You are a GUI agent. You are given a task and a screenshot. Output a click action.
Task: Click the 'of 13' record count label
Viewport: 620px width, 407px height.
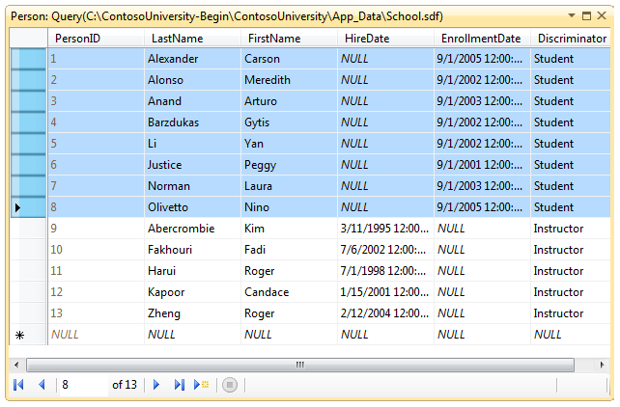click(125, 385)
